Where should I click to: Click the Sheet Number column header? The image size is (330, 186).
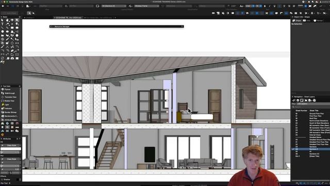(x=301, y=111)
